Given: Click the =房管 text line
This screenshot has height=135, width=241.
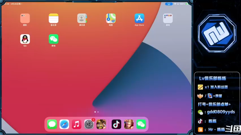Looking at the screenshot, I should (x=218, y=96).
